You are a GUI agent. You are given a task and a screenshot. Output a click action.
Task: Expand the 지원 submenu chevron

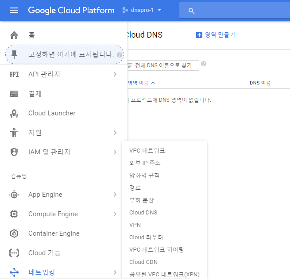click(x=115, y=133)
